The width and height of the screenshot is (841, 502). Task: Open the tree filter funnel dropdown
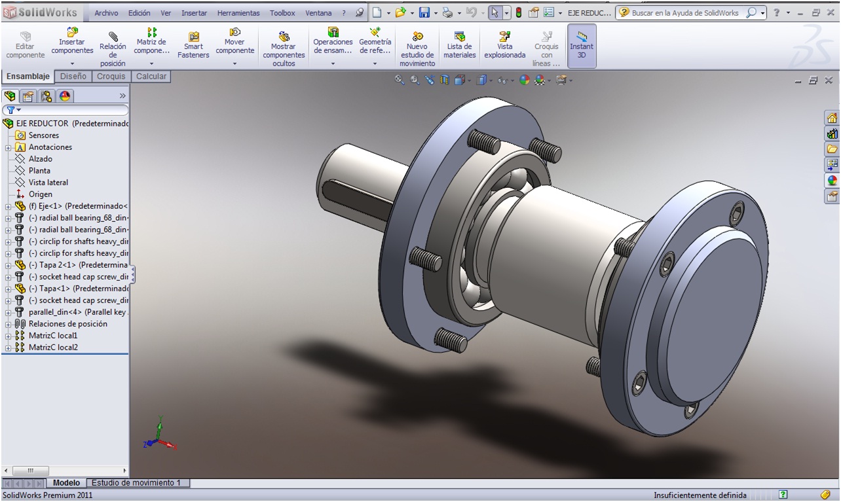point(13,110)
